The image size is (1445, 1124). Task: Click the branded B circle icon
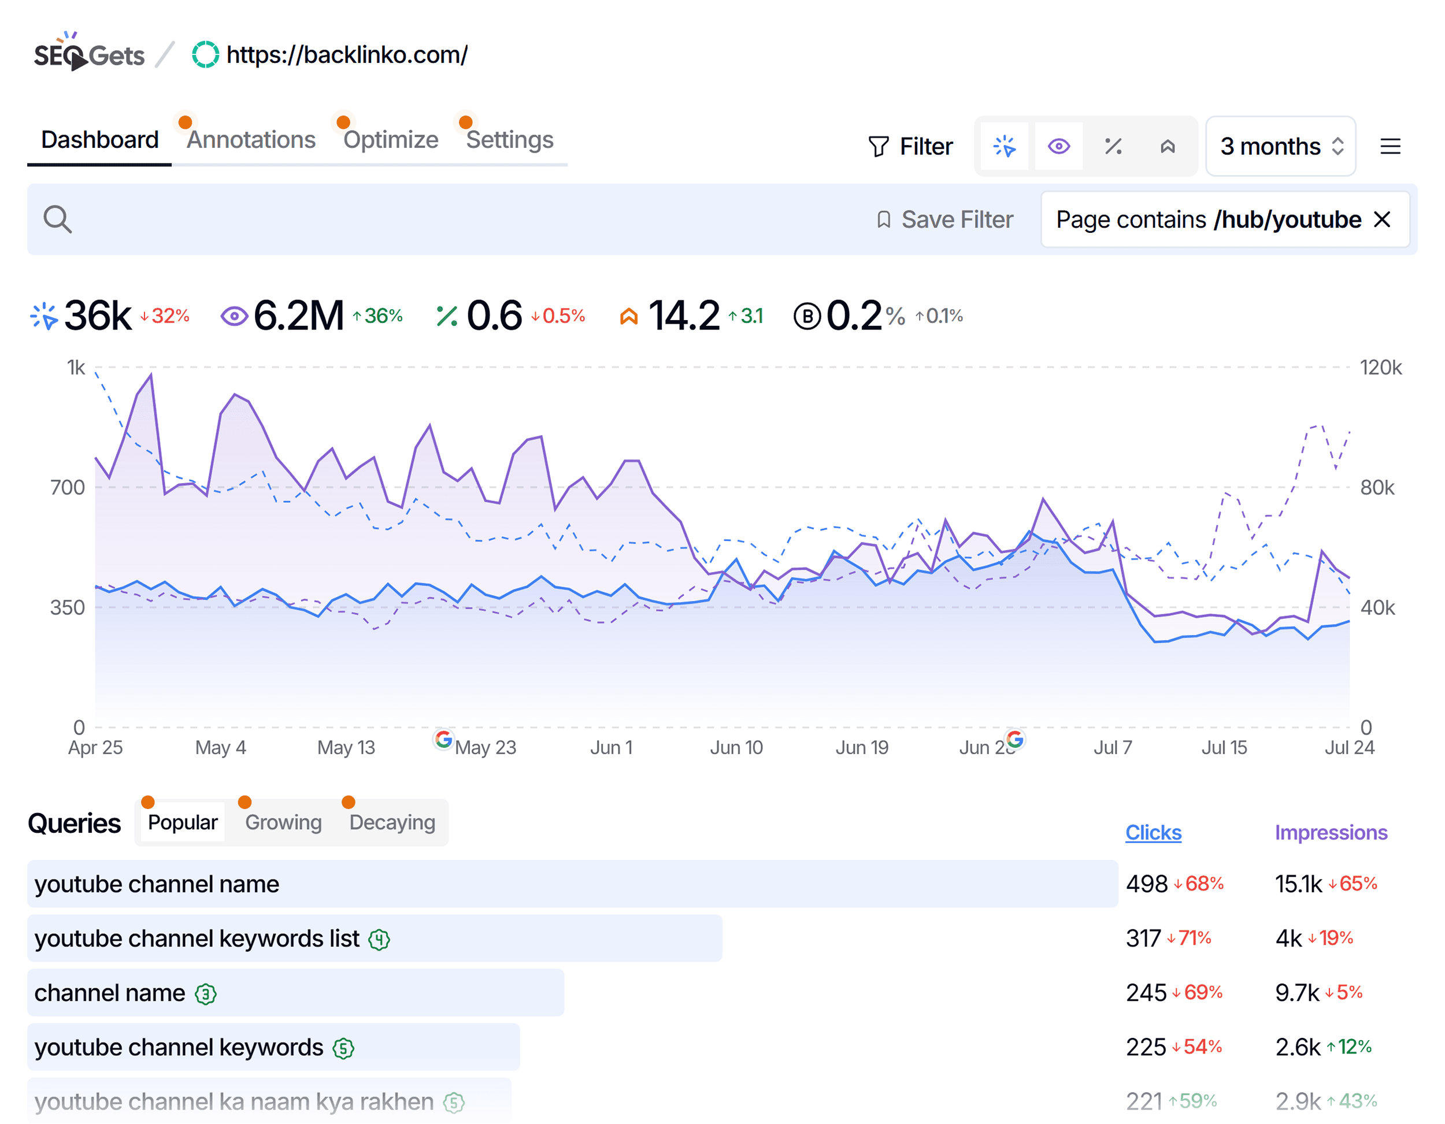tap(806, 316)
